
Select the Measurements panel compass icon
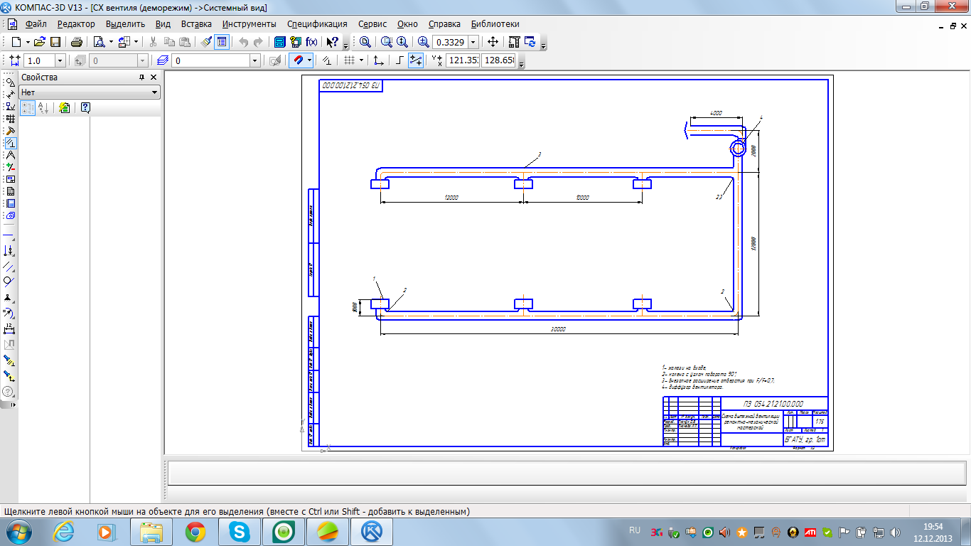(10, 155)
